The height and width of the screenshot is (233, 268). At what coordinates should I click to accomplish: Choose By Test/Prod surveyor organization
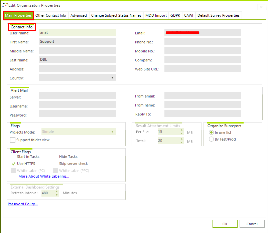coord(211,139)
